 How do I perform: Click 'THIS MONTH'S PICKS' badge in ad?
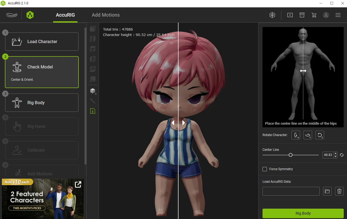[27, 208]
